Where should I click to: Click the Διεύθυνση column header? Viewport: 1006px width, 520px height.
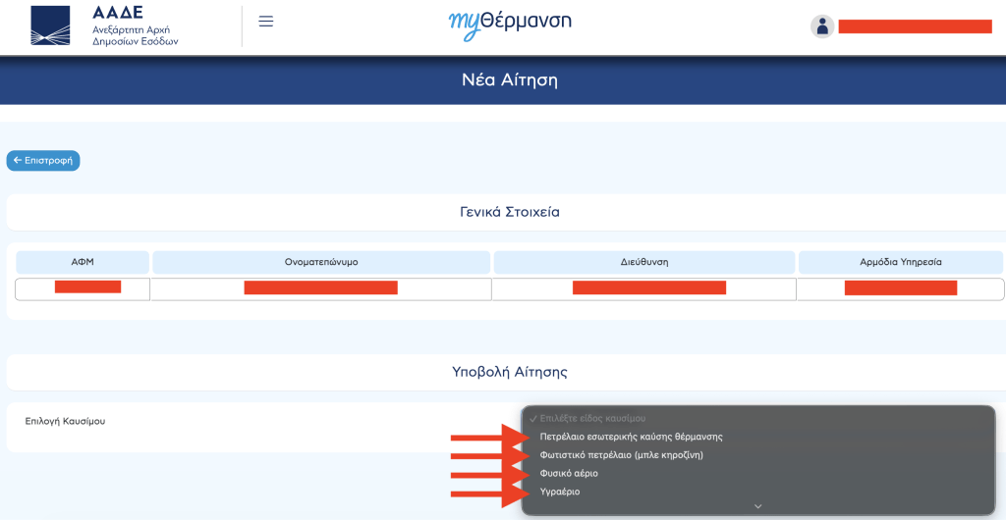pyautogui.click(x=643, y=263)
